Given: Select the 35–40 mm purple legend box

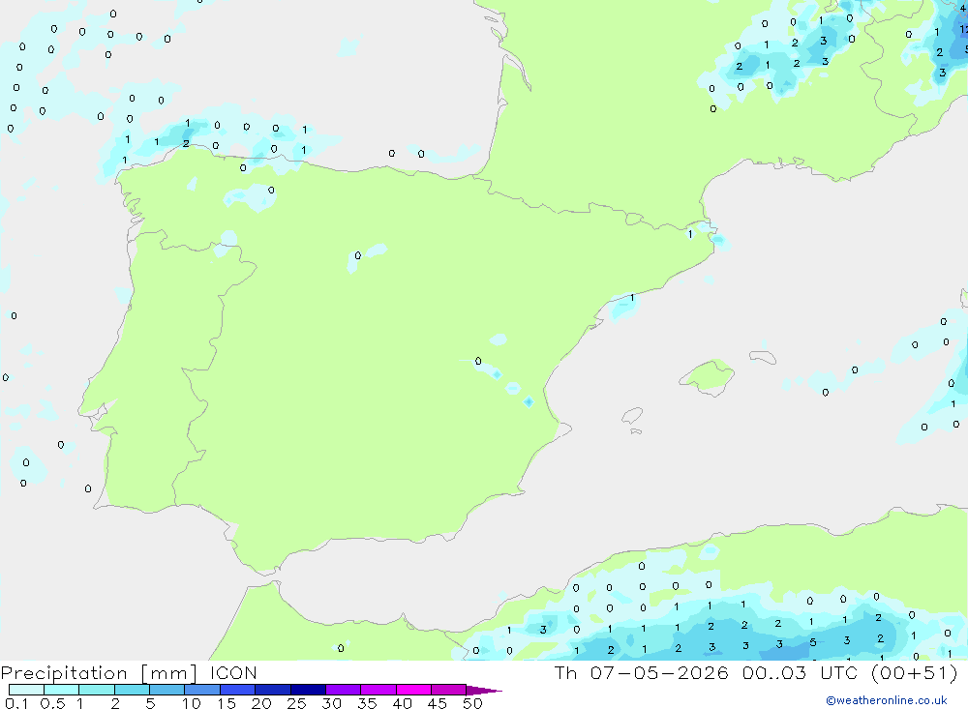Looking at the screenshot, I should coord(378,690).
